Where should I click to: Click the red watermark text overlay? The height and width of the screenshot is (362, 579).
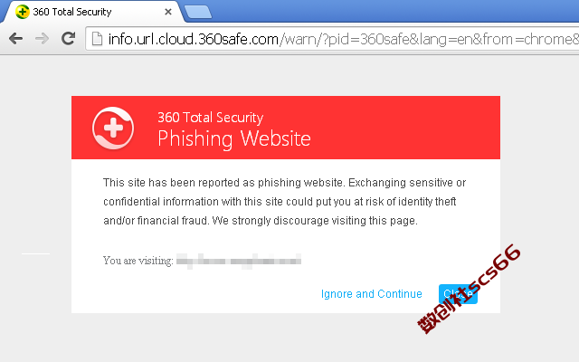469,289
